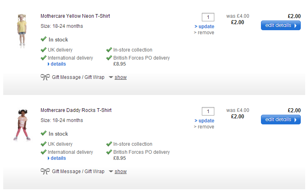
Task: Focus quantity field for Daddy Rocks T-Shirt
Action: (208, 112)
